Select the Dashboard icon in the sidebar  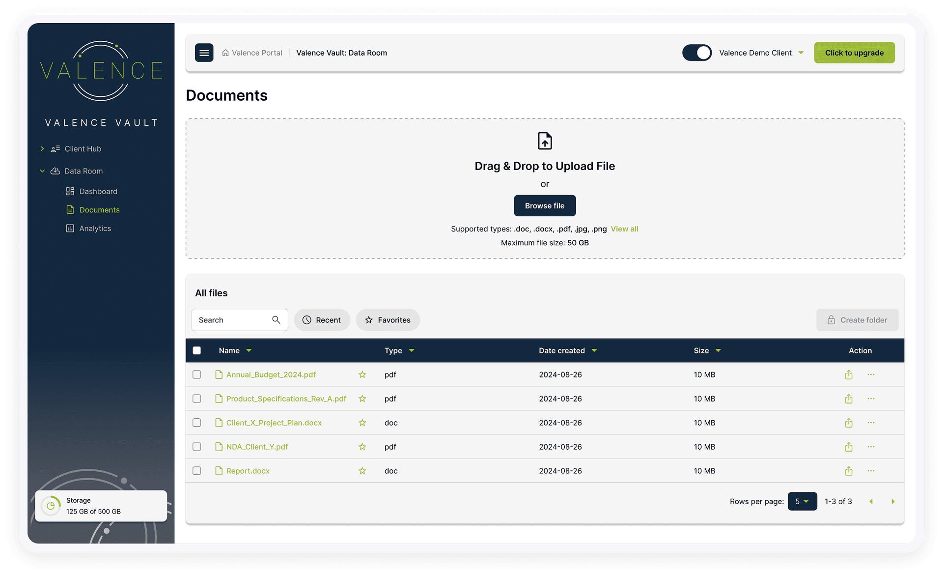[x=70, y=191]
